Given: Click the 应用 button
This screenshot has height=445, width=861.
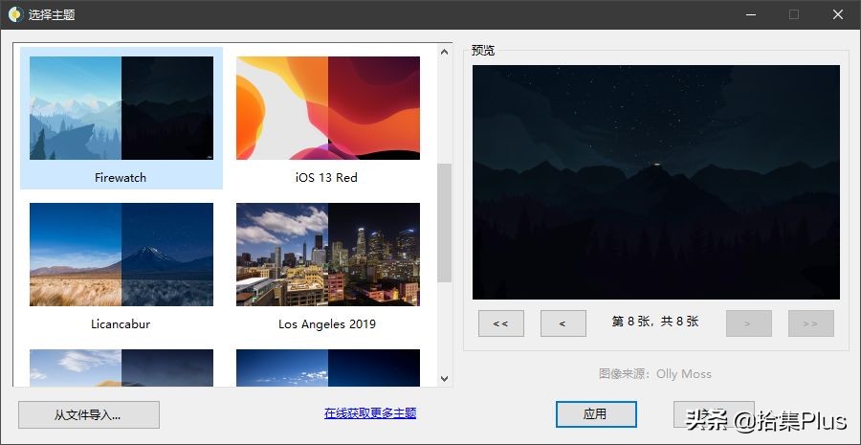Looking at the screenshot, I should pos(596,414).
